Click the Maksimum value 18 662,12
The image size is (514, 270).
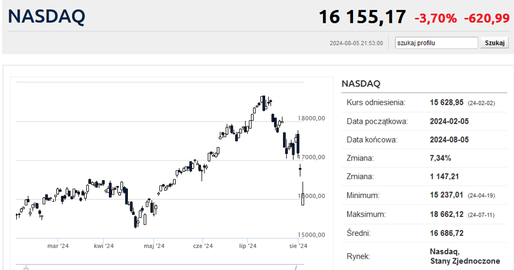(447, 214)
